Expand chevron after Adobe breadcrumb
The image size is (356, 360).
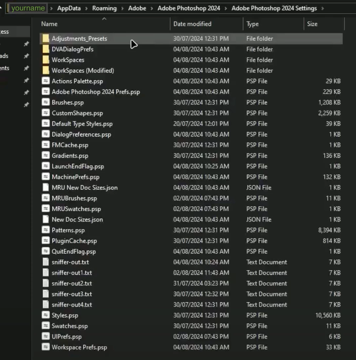152,8
